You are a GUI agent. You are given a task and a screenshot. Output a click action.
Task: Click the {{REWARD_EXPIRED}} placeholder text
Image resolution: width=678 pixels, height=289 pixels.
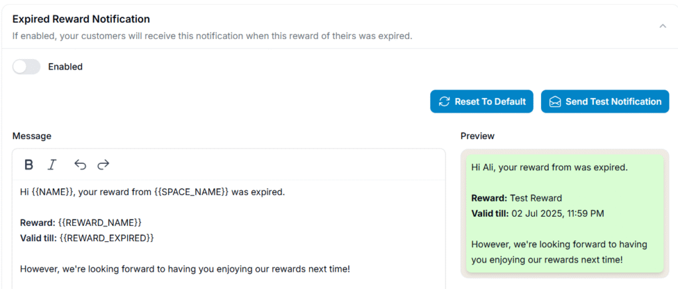107,238
